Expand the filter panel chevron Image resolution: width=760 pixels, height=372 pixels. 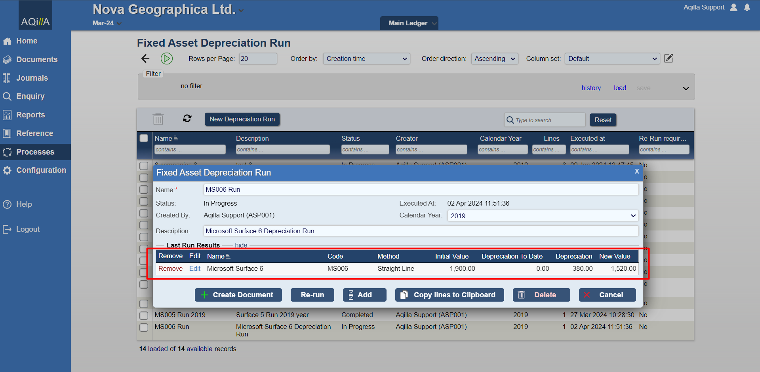point(686,88)
